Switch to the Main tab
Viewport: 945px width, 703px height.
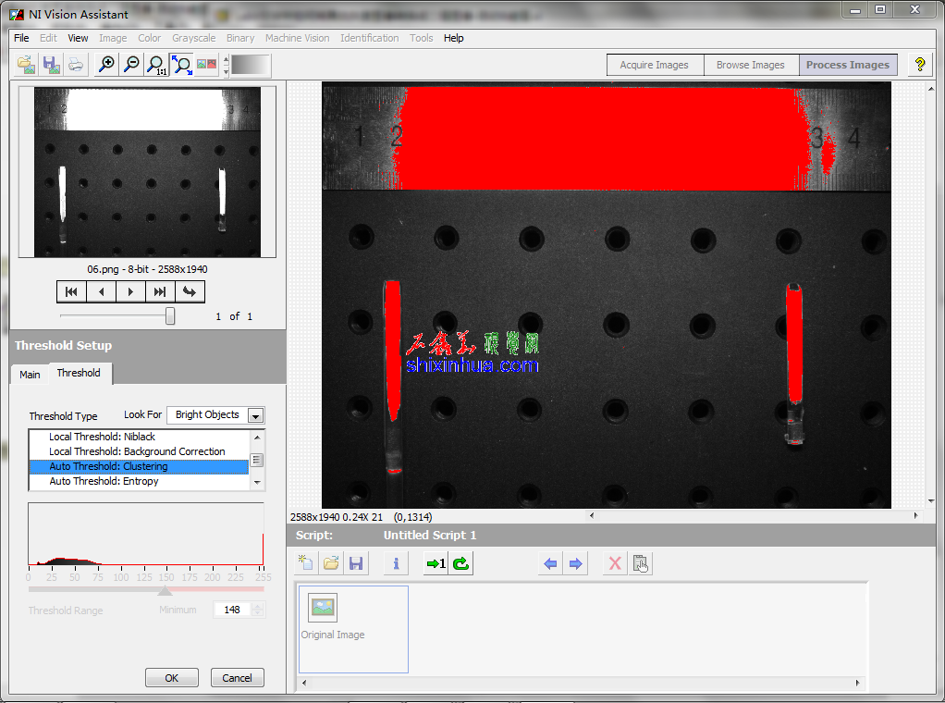tap(30, 375)
